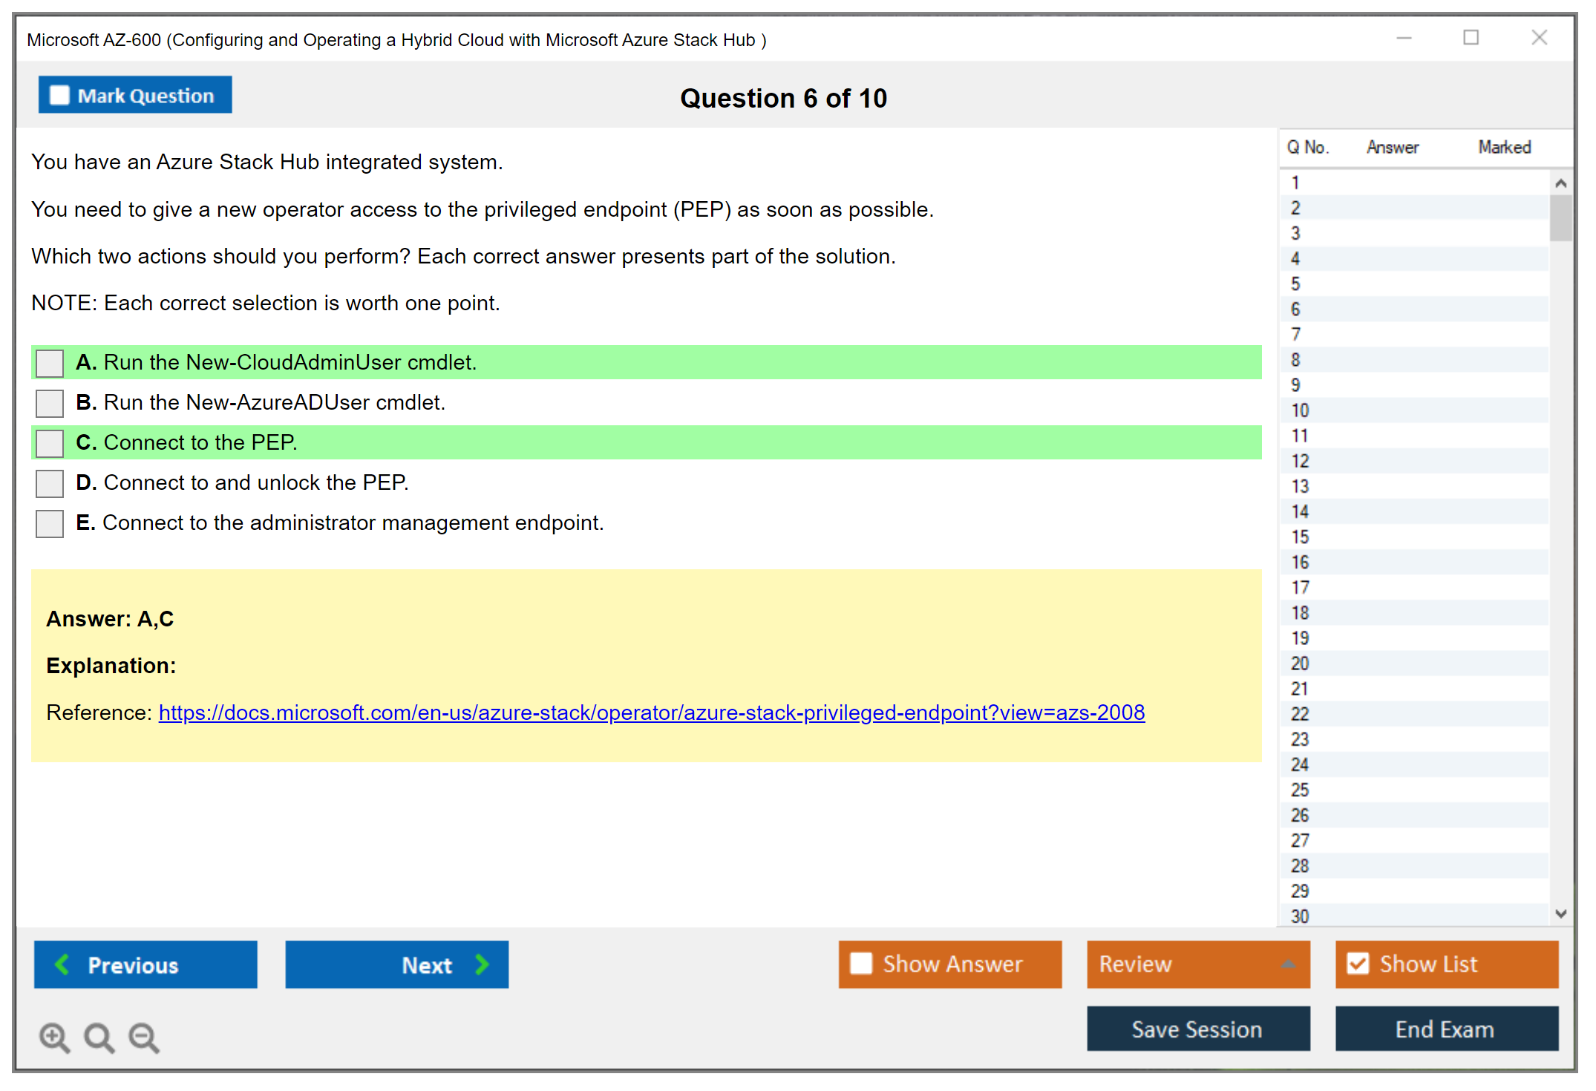Click the zoom in magnifier icon
Viewport: 1596px width, 1091px height.
(x=54, y=1037)
